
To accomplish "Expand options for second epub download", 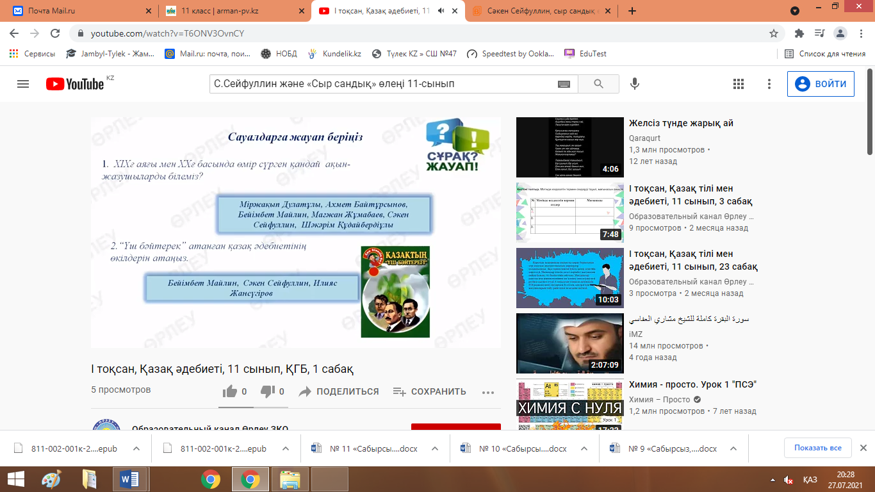I will click(285, 448).
